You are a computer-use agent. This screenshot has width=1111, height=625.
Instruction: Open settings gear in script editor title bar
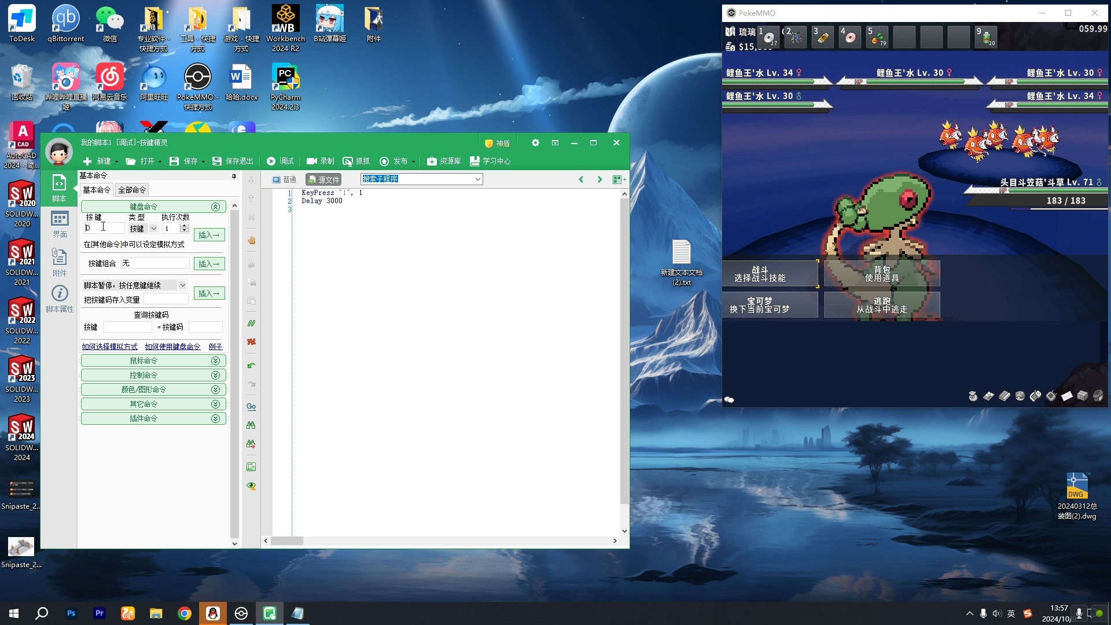(x=535, y=142)
